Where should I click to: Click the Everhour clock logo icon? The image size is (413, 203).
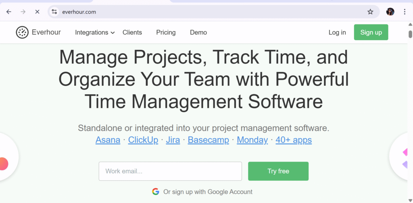click(22, 32)
